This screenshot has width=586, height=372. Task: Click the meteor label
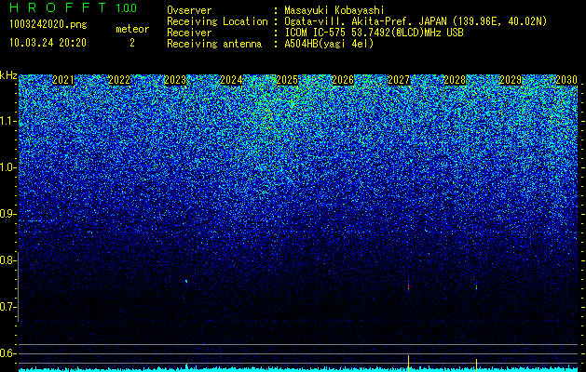(x=132, y=29)
